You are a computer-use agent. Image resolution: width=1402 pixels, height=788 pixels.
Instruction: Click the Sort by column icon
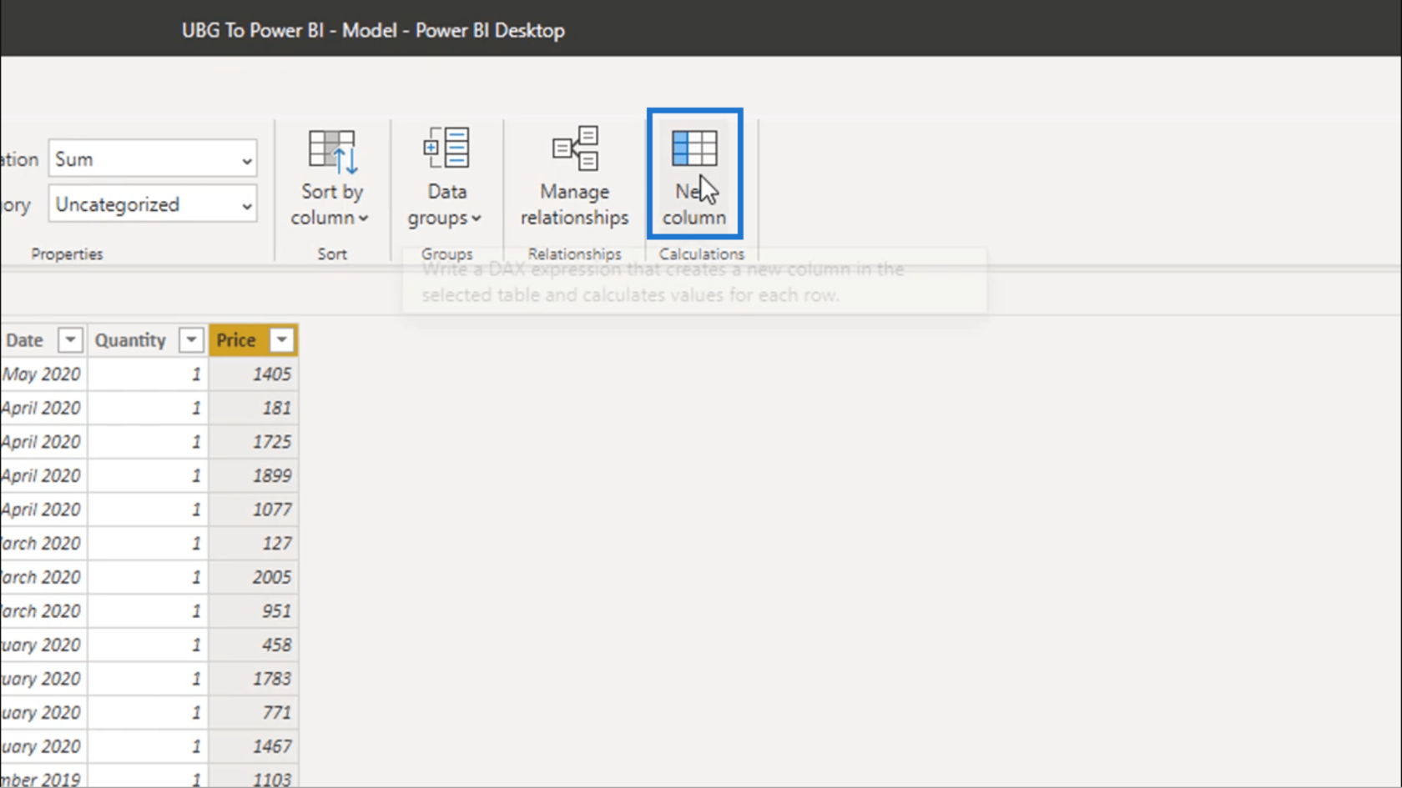[x=332, y=151]
